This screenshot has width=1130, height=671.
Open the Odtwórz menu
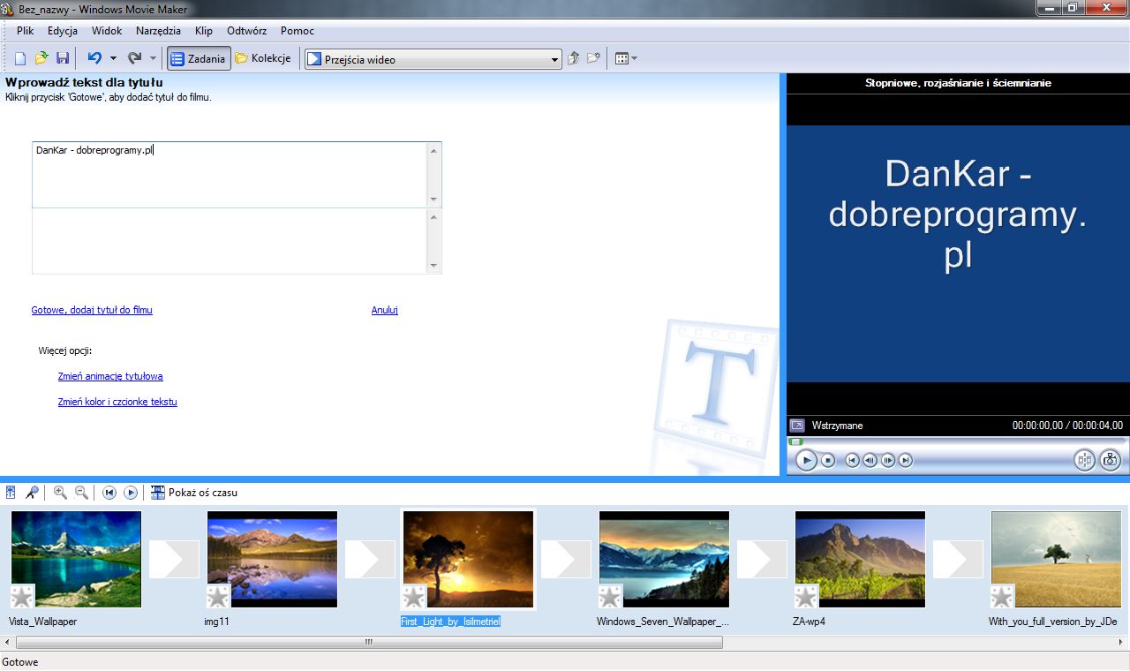[x=246, y=31]
